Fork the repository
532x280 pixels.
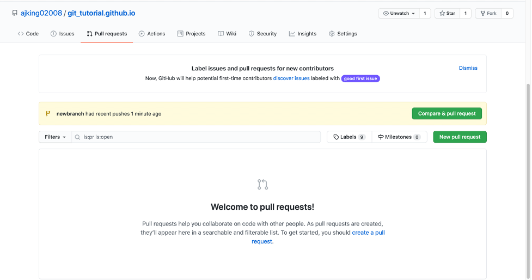click(488, 14)
